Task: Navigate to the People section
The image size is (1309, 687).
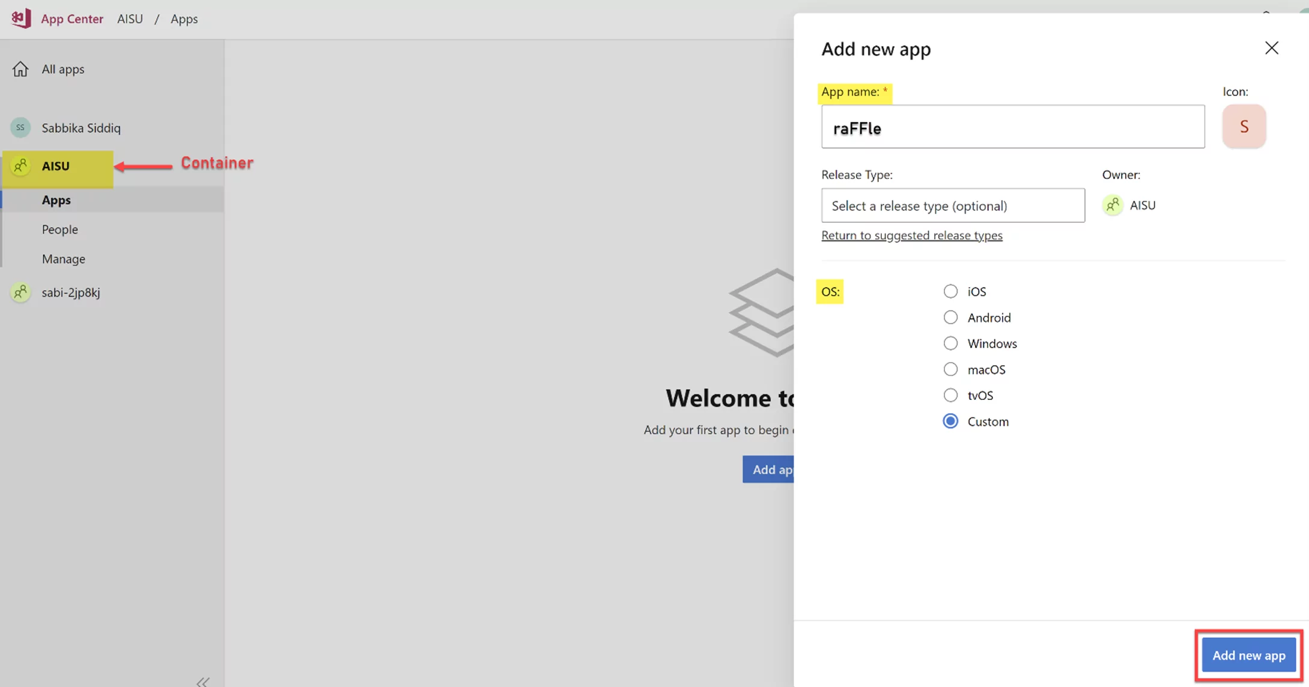Action: [x=59, y=228]
